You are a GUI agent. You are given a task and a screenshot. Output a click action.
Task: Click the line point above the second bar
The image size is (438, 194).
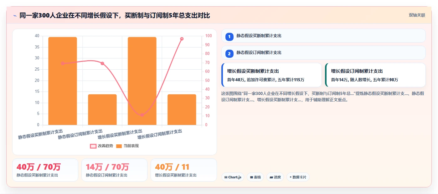coord(102,63)
